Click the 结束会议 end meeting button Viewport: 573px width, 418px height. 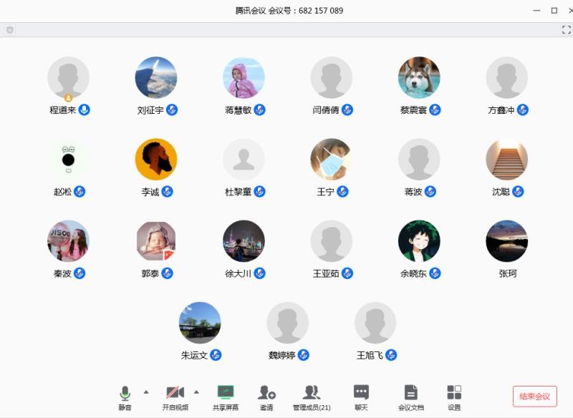pyautogui.click(x=534, y=397)
